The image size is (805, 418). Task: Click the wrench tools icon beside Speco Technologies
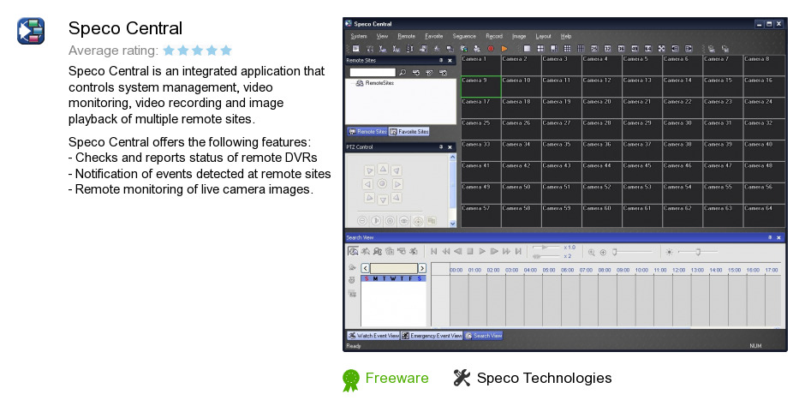click(x=462, y=378)
